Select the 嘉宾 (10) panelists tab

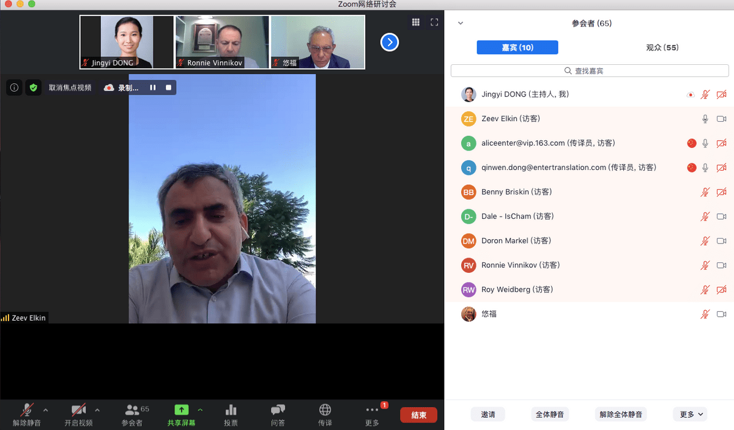[x=517, y=47]
